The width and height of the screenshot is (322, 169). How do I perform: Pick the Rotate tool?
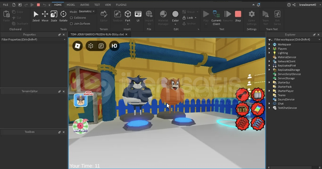63,16
